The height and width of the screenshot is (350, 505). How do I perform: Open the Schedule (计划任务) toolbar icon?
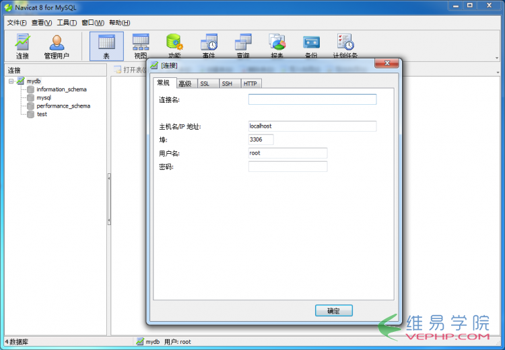345,46
